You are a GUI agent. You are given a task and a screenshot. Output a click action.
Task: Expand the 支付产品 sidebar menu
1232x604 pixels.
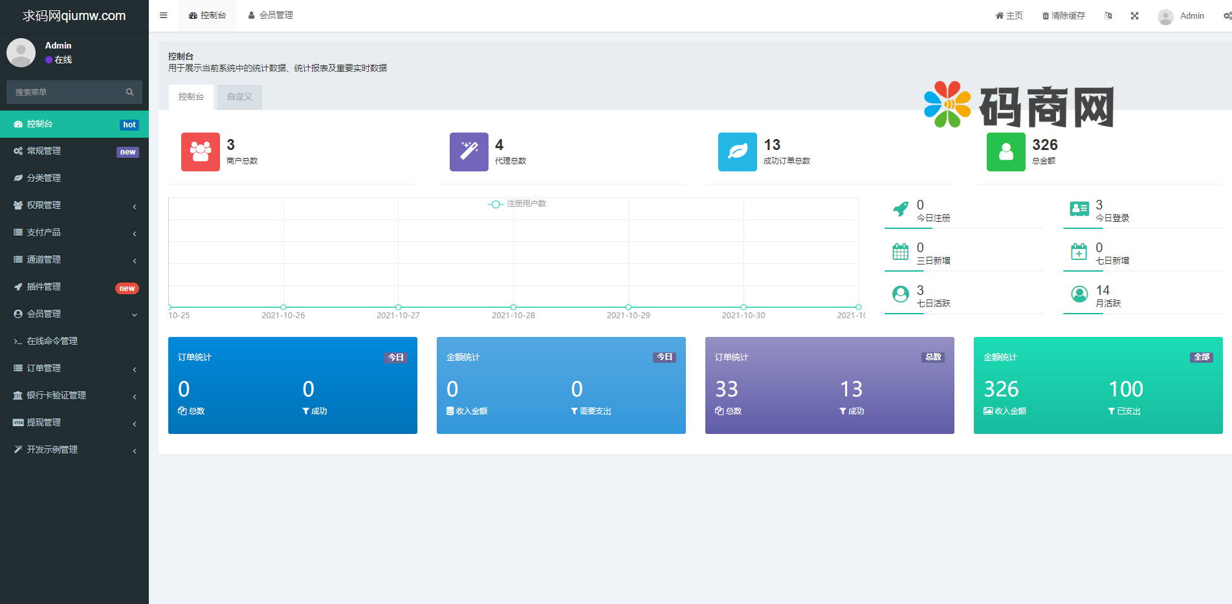[x=74, y=233]
